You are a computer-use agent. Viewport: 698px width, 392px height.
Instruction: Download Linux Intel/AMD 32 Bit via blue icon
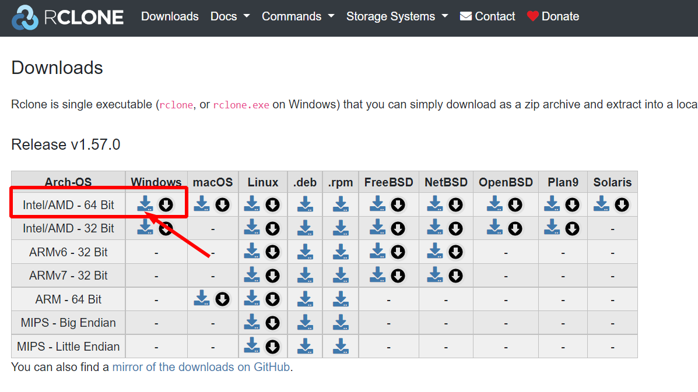click(x=252, y=228)
